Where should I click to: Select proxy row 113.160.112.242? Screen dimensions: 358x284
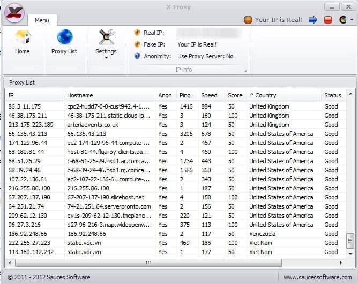(x=176, y=252)
